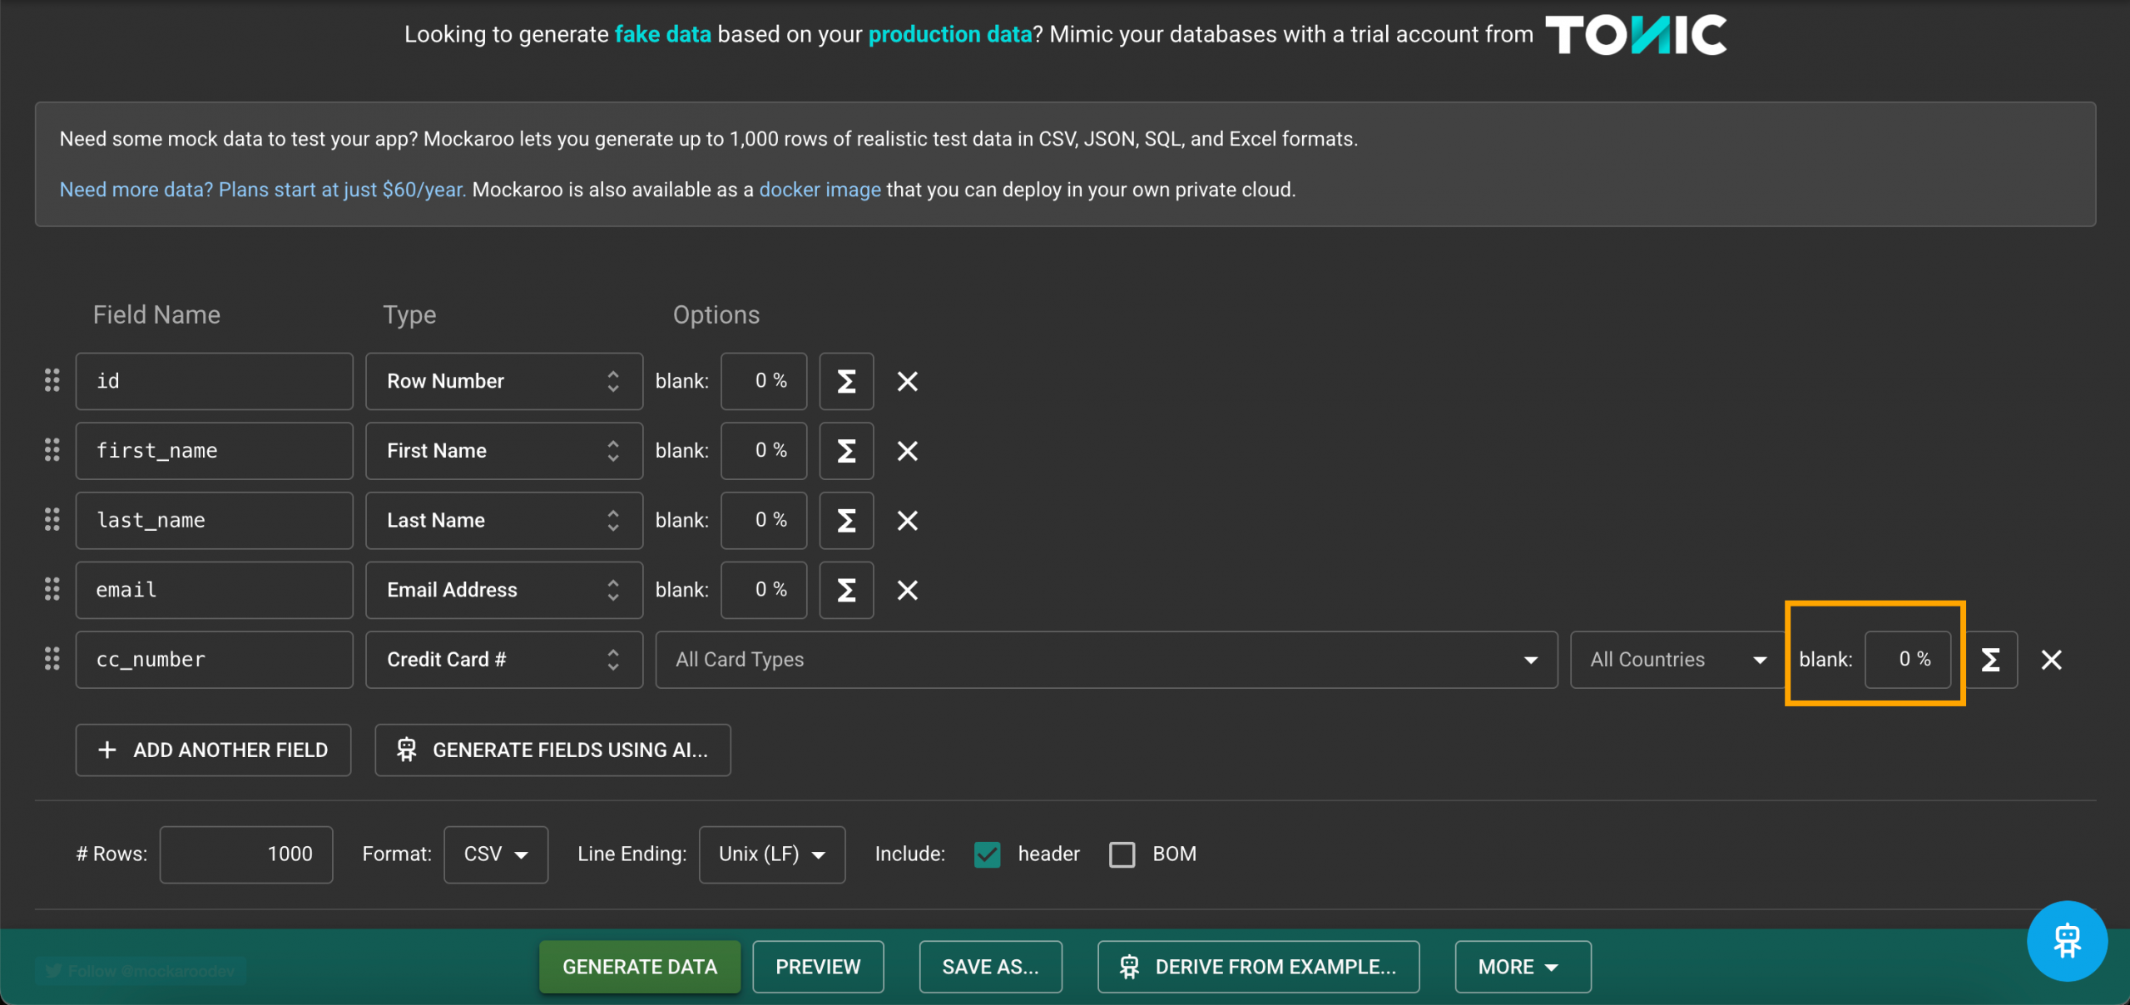This screenshot has height=1005, width=2130.
Task: Open the All Card Types dropdown
Action: pyautogui.click(x=1106, y=660)
